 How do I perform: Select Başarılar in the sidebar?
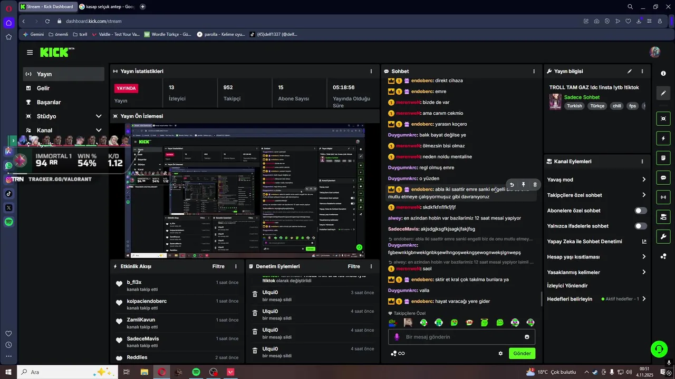(64, 102)
